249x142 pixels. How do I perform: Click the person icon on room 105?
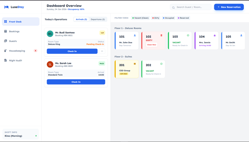coord(241,35)
